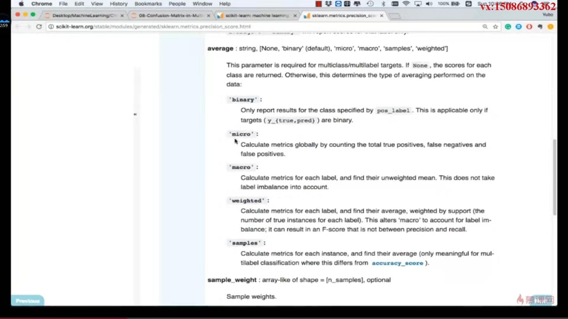Viewport: 568px width, 319px height.
Task: Click the address bar URL field
Action: point(252,27)
